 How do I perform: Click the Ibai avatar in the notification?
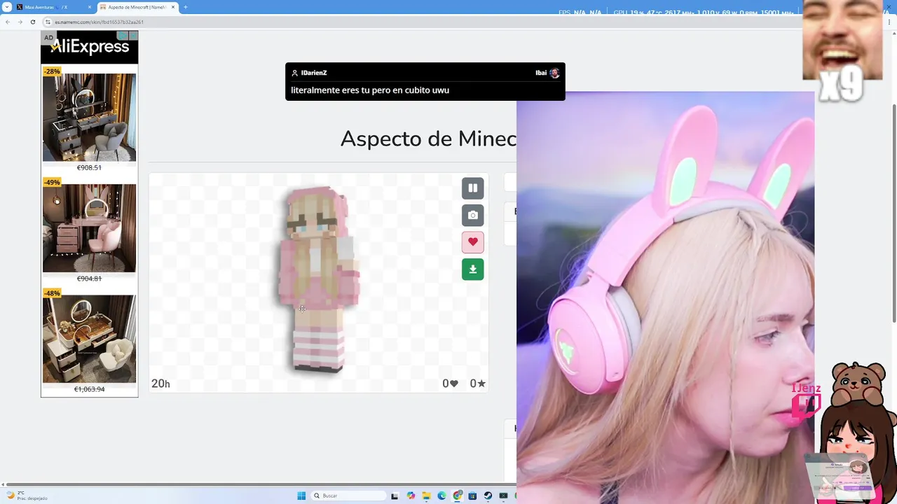pyautogui.click(x=554, y=73)
